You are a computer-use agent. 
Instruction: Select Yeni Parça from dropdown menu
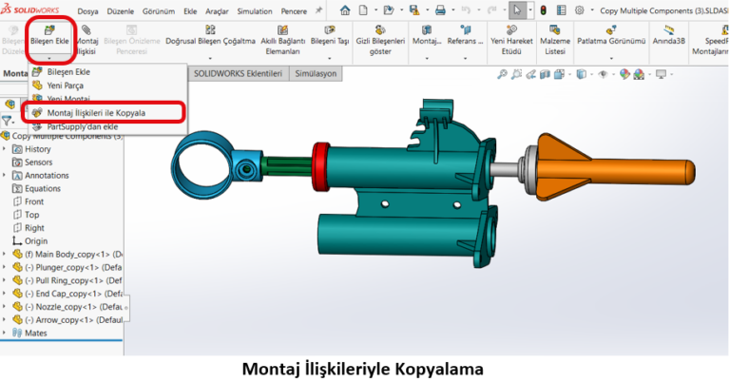tap(67, 85)
